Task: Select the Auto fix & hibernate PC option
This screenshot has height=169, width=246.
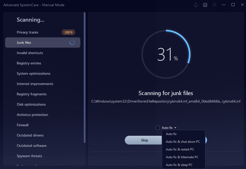Action: [x=182, y=157]
